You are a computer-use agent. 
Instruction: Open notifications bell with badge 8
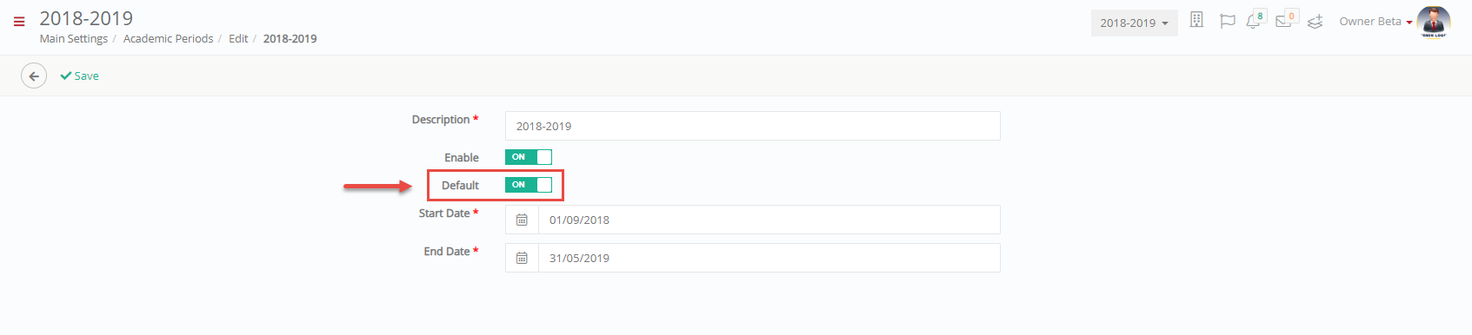pos(1256,20)
